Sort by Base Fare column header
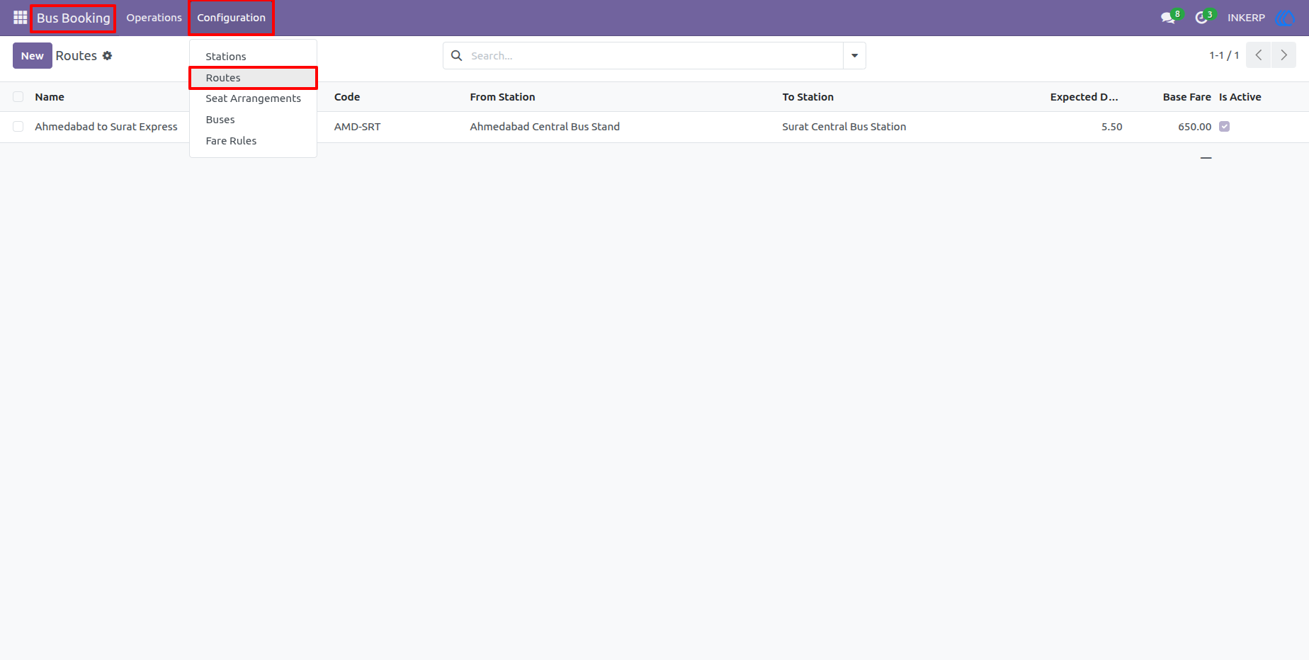This screenshot has width=1309, height=660. point(1186,97)
